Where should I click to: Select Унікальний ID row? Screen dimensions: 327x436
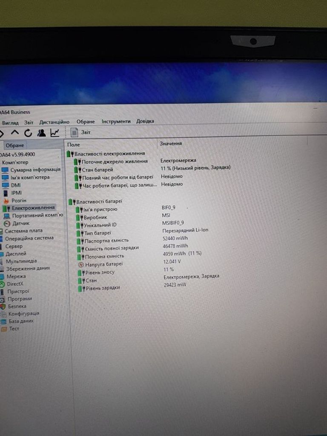130,224
